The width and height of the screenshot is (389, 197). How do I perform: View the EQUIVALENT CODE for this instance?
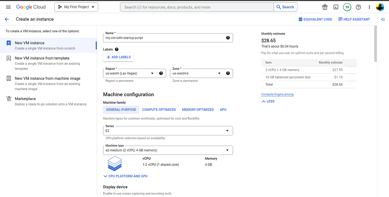click(315, 19)
